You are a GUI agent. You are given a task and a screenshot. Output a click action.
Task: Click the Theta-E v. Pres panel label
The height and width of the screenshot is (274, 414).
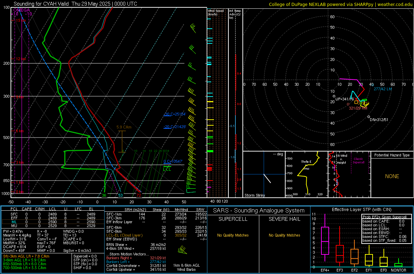coord(306,165)
